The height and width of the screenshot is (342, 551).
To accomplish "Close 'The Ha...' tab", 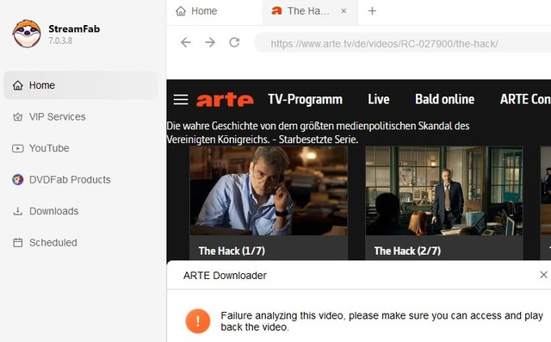I will (344, 11).
